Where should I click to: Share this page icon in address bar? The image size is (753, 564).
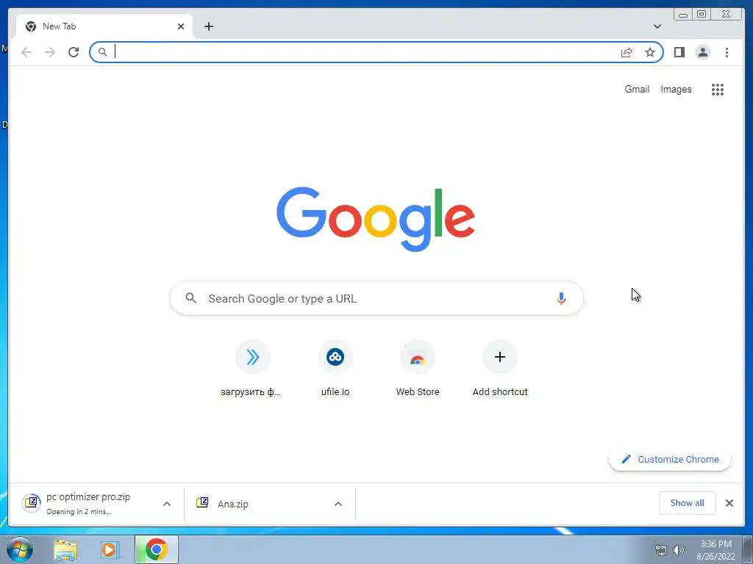(x=627, y=52)
